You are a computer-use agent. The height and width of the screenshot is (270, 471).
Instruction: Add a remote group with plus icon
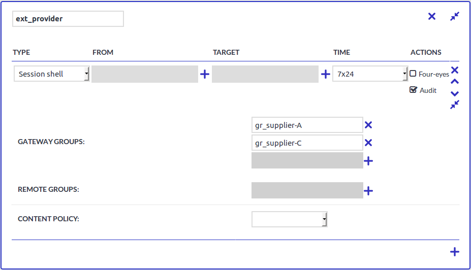pos(368,191)
